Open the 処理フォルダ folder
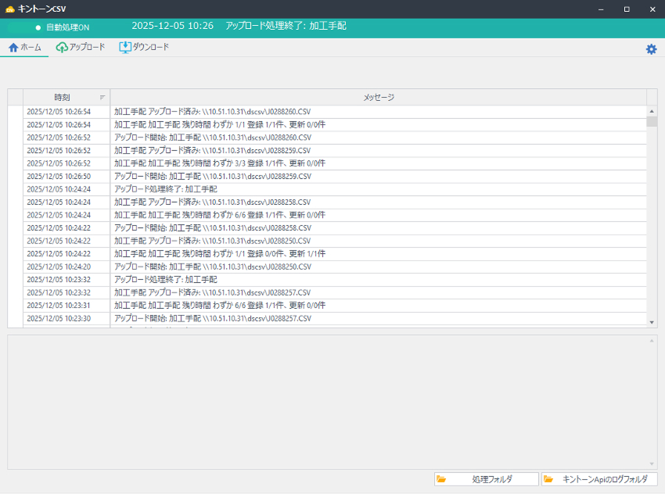The width and height of the screenshot is (665, 494). tap(487, 479)
